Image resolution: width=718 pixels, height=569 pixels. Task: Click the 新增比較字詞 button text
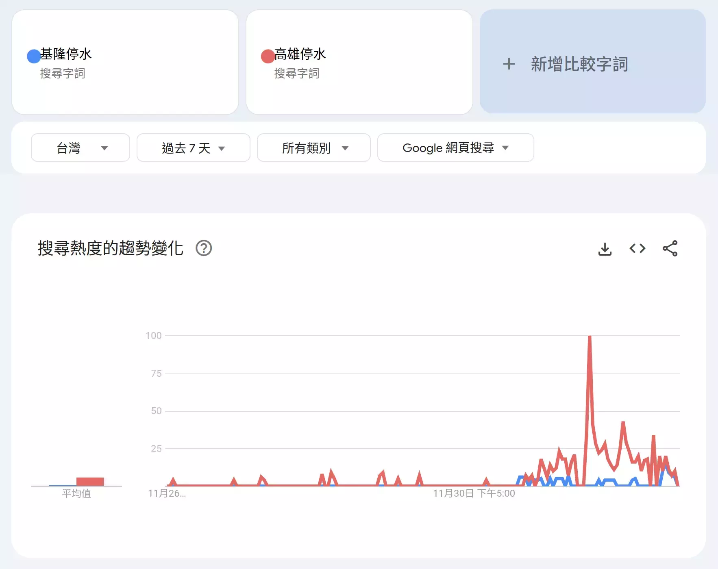coord(579,64)
